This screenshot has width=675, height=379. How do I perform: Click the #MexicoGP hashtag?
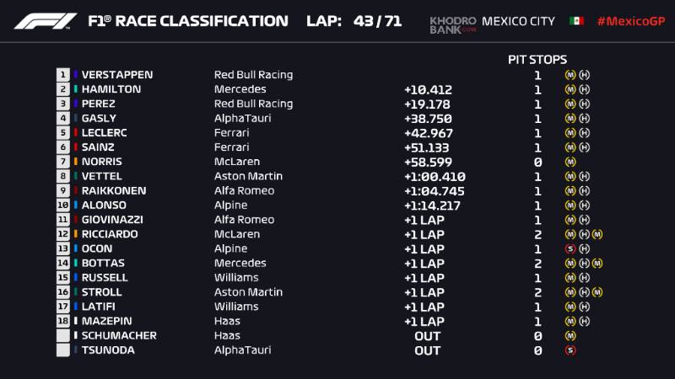pyautogui.click(x=631, y=21)
